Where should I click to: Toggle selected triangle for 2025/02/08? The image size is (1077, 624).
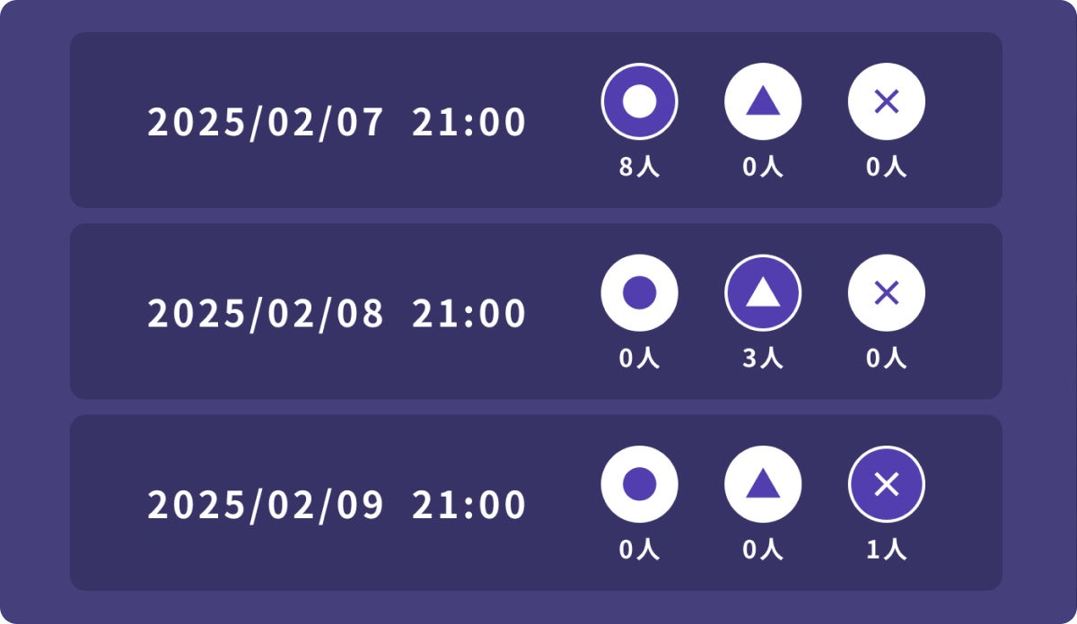[763, 293]
